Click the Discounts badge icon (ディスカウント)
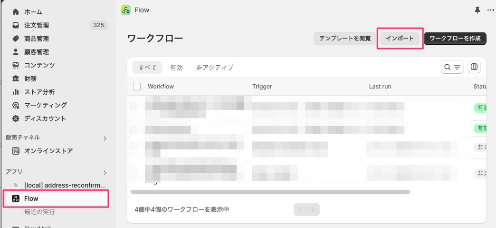 [x=16, y=119]
